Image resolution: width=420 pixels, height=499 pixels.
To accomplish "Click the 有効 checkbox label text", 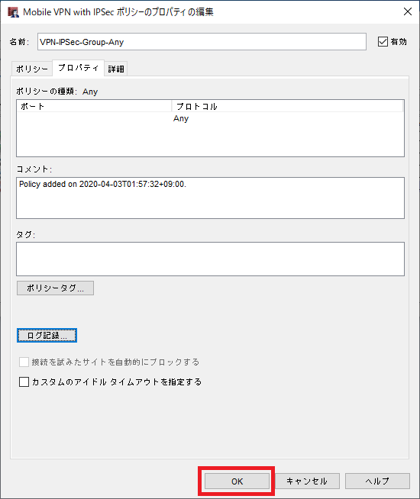I will tap(399, 42).
